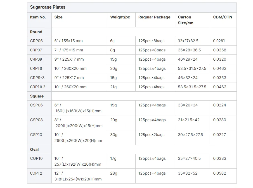Click the CSP08 item number cell
This screenshot has width=253, height=188.
tap(37, 120)
